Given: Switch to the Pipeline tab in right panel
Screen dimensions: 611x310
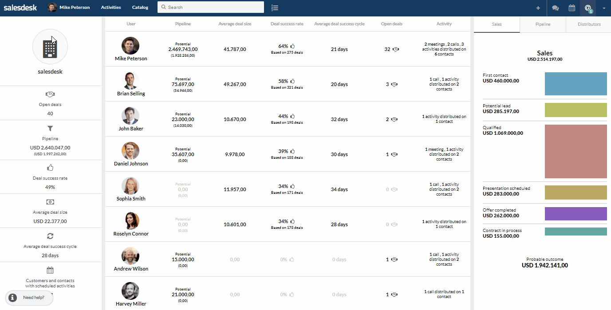Looking at the screenshot, I should 543,24.
